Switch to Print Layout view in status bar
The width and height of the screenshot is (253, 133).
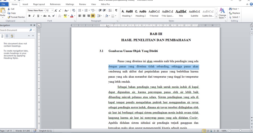[204, 131]
